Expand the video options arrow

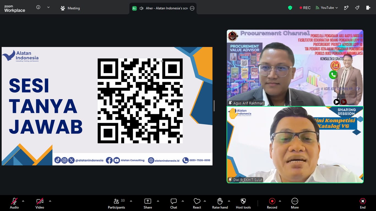(50, 201)
